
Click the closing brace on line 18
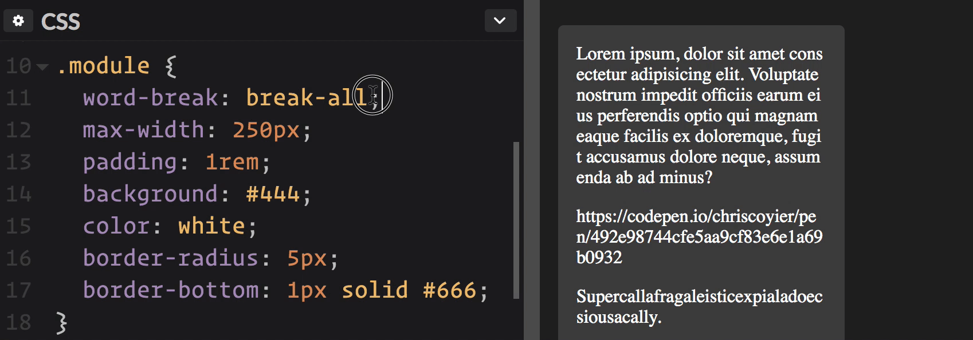62,323
